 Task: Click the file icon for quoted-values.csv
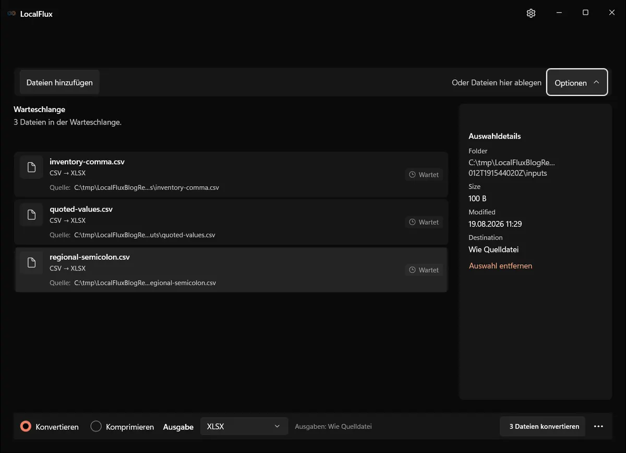[31, 214]
